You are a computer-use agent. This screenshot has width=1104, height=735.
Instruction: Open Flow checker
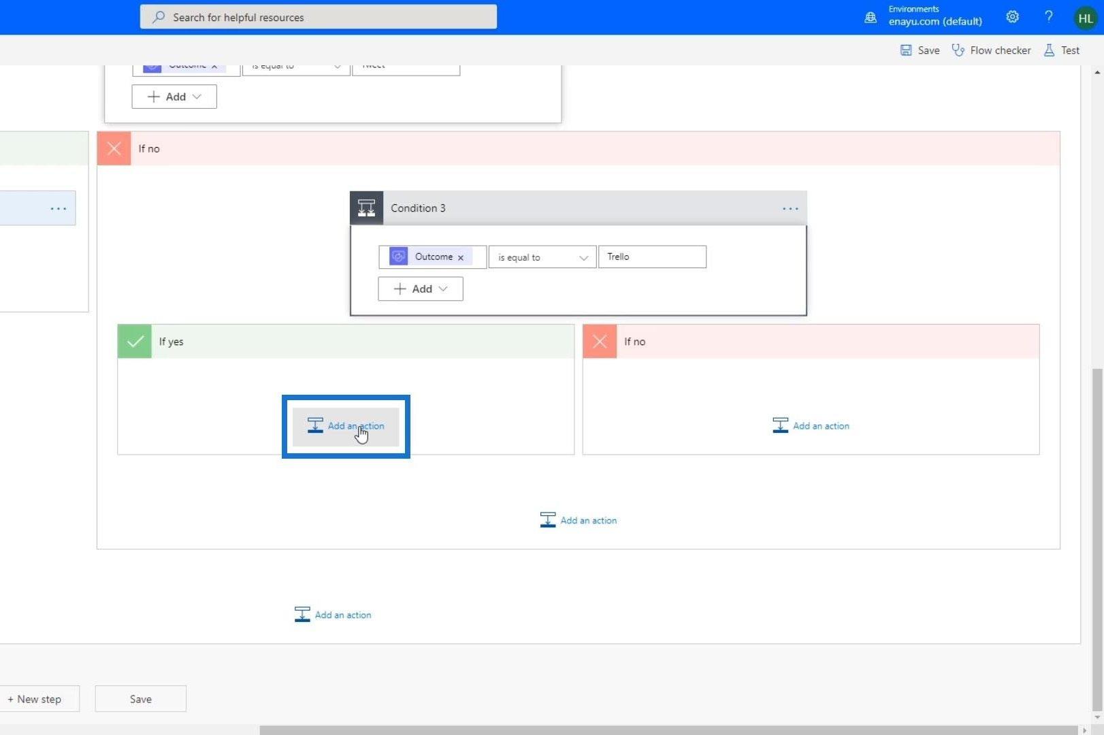click(991, 50)
